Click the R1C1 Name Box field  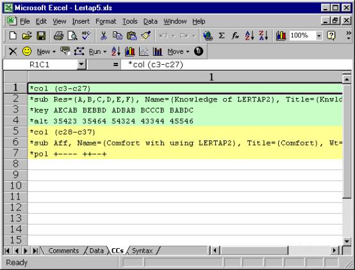pyautogui.click(x=40, y=65)
